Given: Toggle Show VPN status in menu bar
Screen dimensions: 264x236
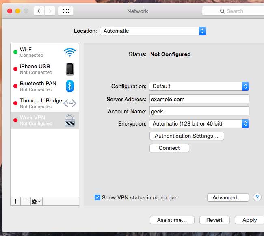Looking at the screenshot, I should 97,197.
